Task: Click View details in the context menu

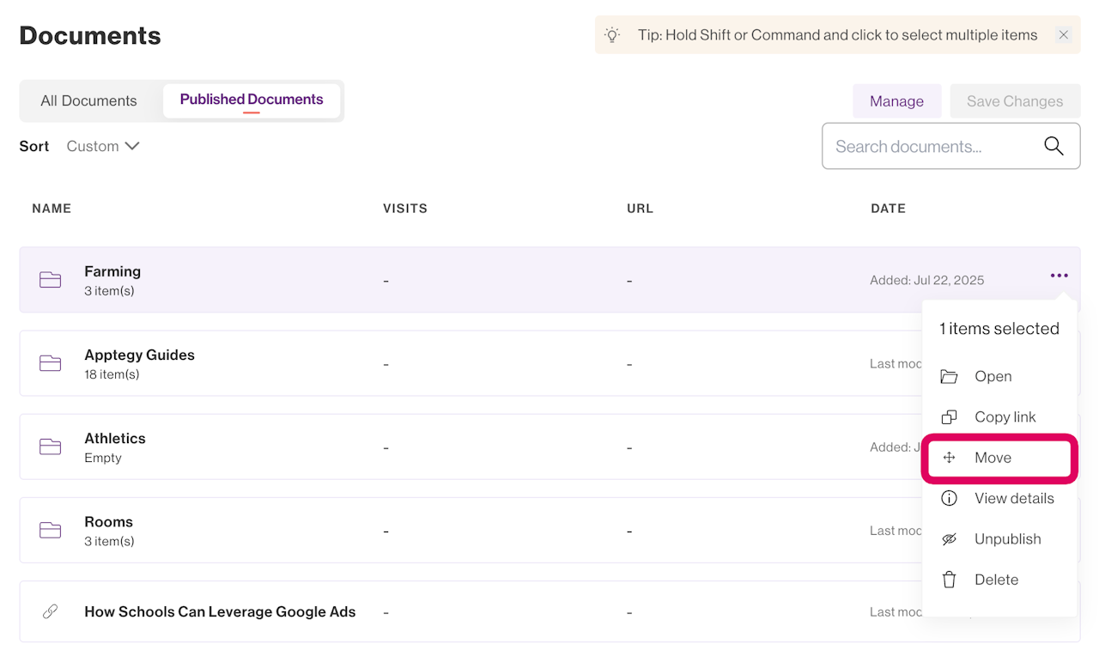Action: coord(1013,498)
